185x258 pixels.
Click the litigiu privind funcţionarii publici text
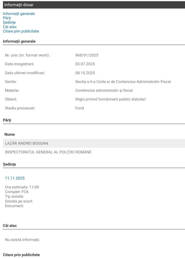click(110, 99)
